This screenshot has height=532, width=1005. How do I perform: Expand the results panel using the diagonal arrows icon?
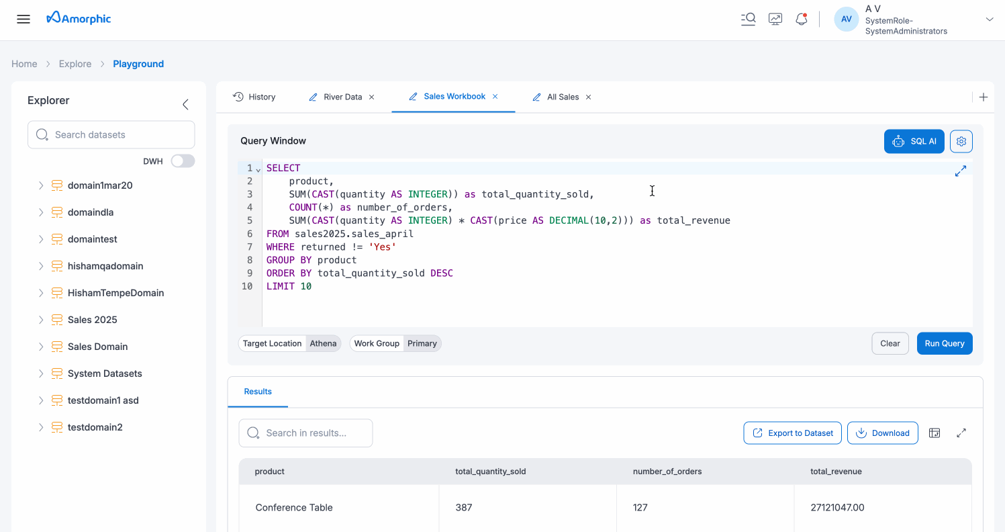coord(961,433)
